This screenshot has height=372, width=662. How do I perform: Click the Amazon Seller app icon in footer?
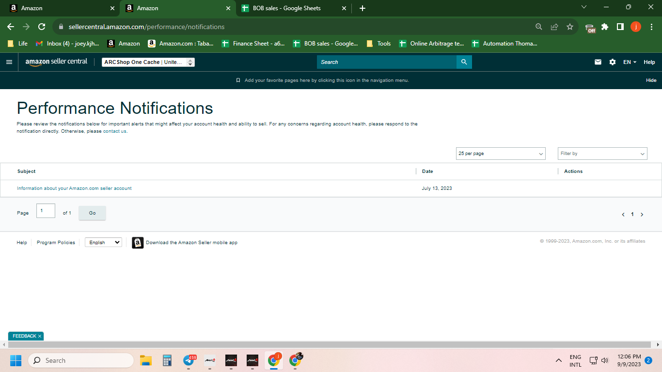point(138,243)
